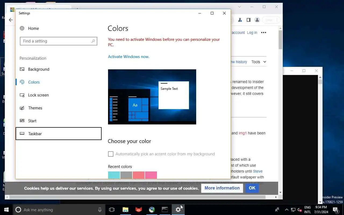This screenshot has height=215, width=344.
Task: Click the muted volume icon in tray
Action: (x=300, y=210)
